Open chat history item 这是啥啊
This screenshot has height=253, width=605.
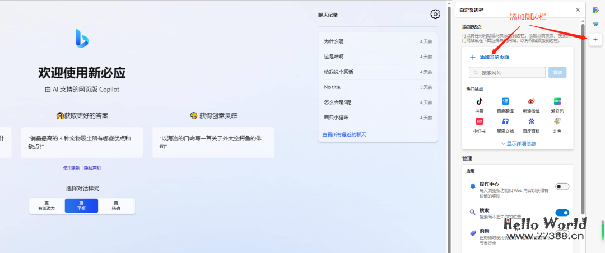pos(378,57)
